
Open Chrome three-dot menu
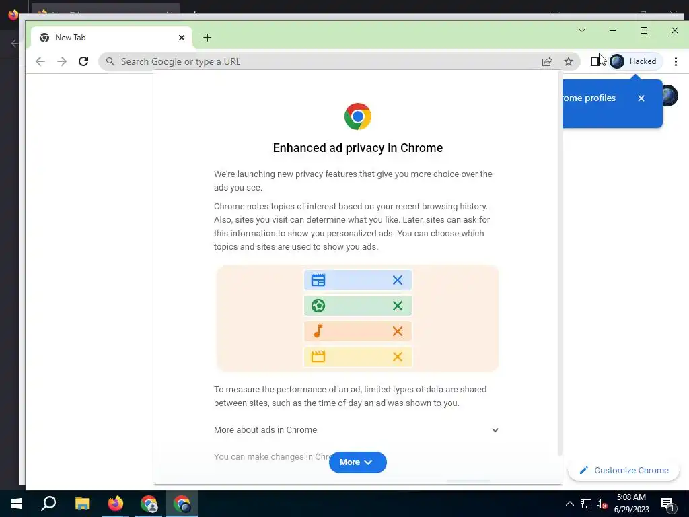tap(676, 61)
